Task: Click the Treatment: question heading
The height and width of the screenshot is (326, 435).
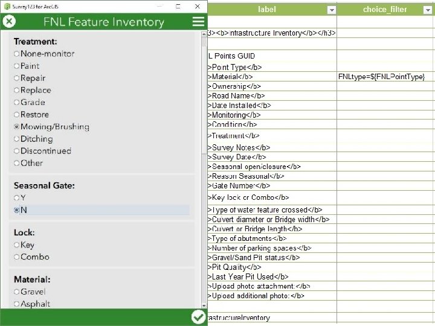Action: [x=36, y=42]
